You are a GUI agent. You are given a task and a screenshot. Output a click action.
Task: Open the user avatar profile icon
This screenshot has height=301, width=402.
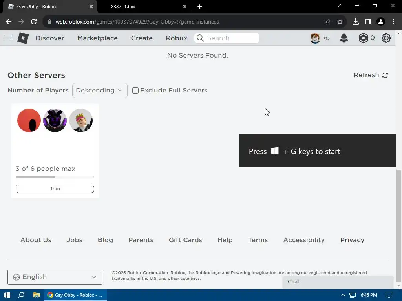click(315, 38)
